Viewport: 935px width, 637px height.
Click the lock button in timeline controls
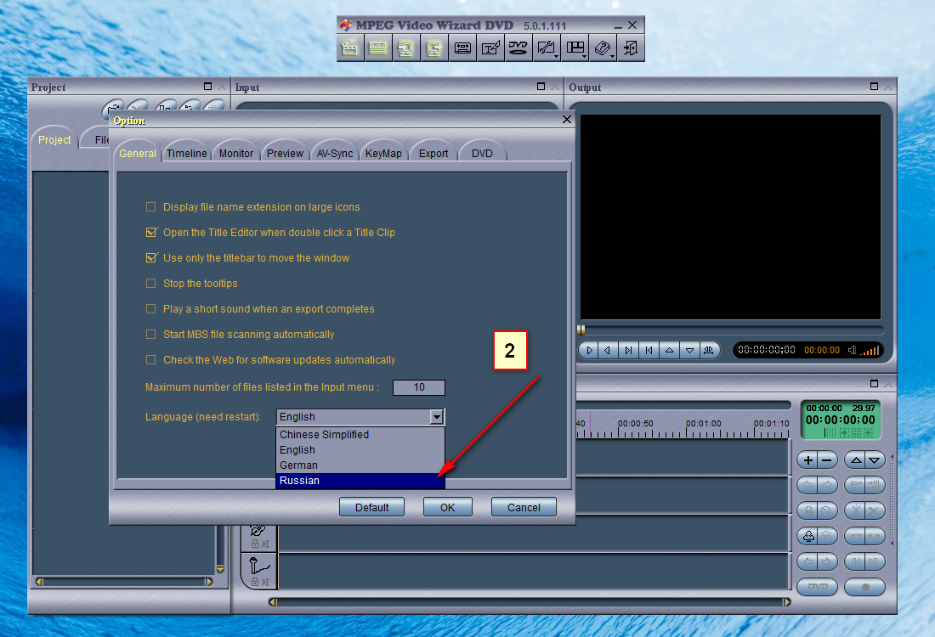click(x=808, y=510)
